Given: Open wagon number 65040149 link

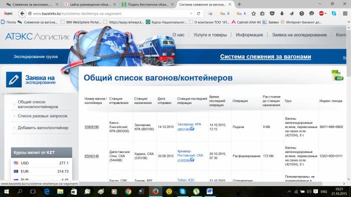Looking at the screenshot, I should tap(92, 156).
